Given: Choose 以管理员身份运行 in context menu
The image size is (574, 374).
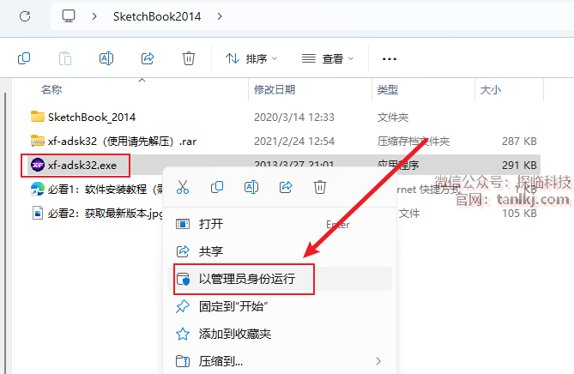Looking at the screenshot, I should (x=280, y=279).
